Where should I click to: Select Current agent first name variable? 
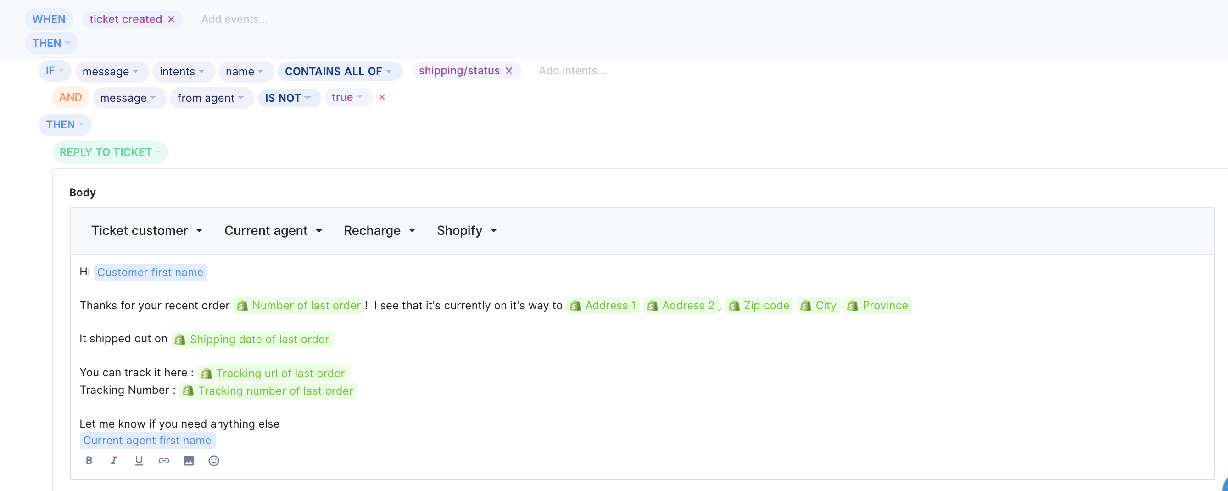[x=147, y=440]
